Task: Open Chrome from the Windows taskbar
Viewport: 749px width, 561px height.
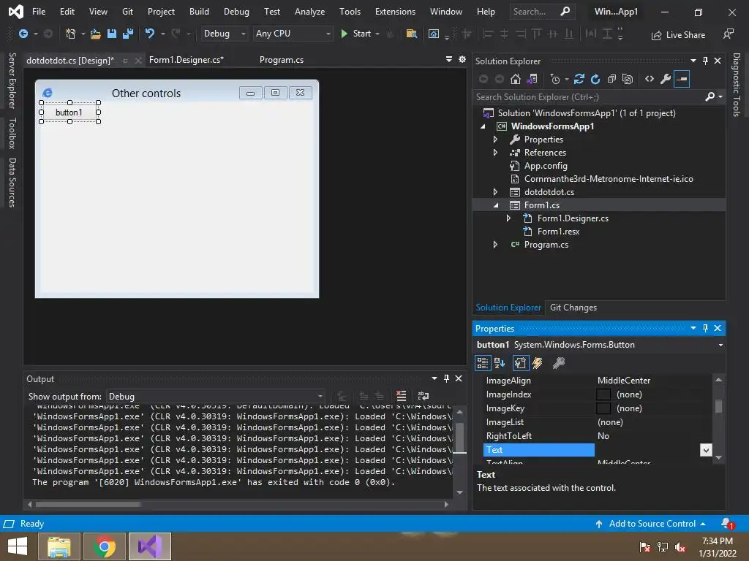Action: click(105, 546)
